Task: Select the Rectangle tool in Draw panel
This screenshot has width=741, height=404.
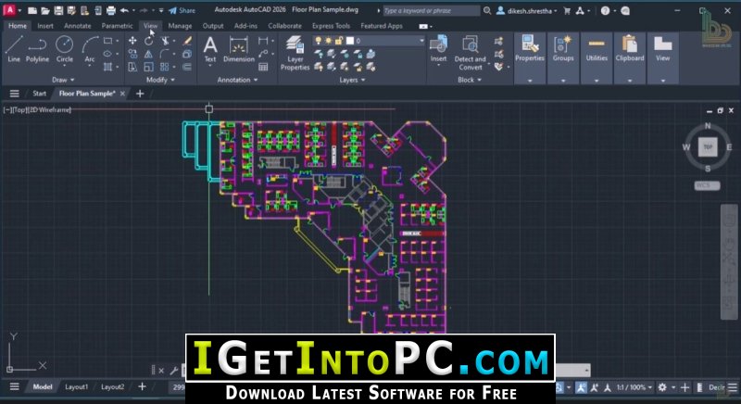Action: (107, 41)
